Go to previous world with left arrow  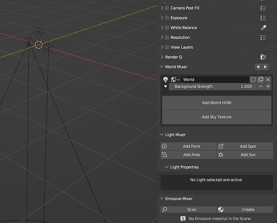(x=258, y=67)
